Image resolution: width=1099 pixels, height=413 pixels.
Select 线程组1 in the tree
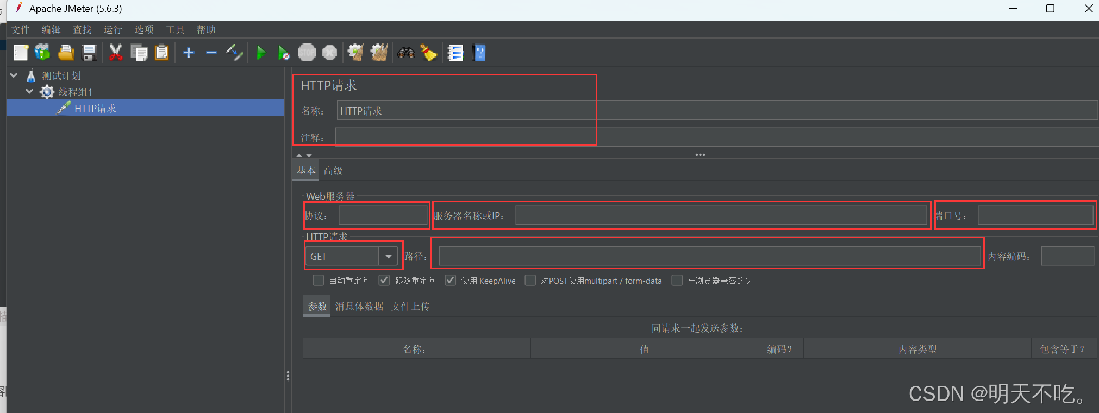point(76,92)
